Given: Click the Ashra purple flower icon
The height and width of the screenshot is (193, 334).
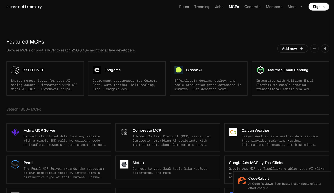Looking at the screenshot, I should pyautogui.click(x=15, y=132).
